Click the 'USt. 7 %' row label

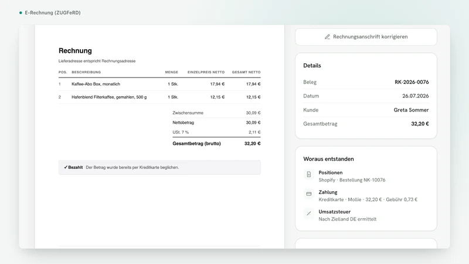click(x=181, y=132)
